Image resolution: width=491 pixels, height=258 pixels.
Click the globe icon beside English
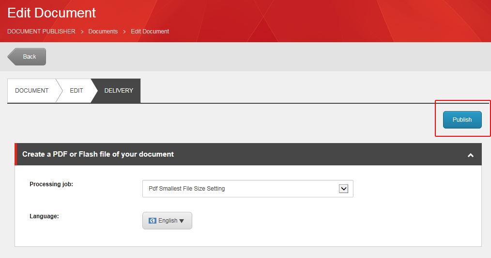pos(153,221)
